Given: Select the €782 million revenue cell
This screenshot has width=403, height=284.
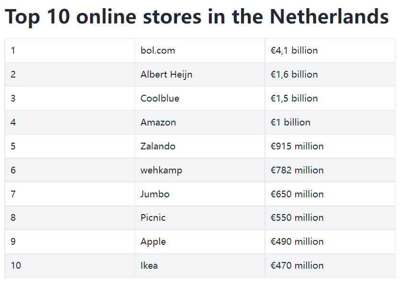Looking at the screenshot, I should 297,170.
